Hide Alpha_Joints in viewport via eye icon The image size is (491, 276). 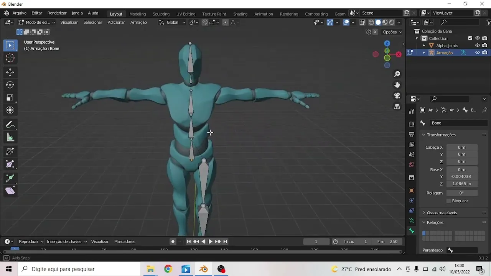tap(478, 45)
